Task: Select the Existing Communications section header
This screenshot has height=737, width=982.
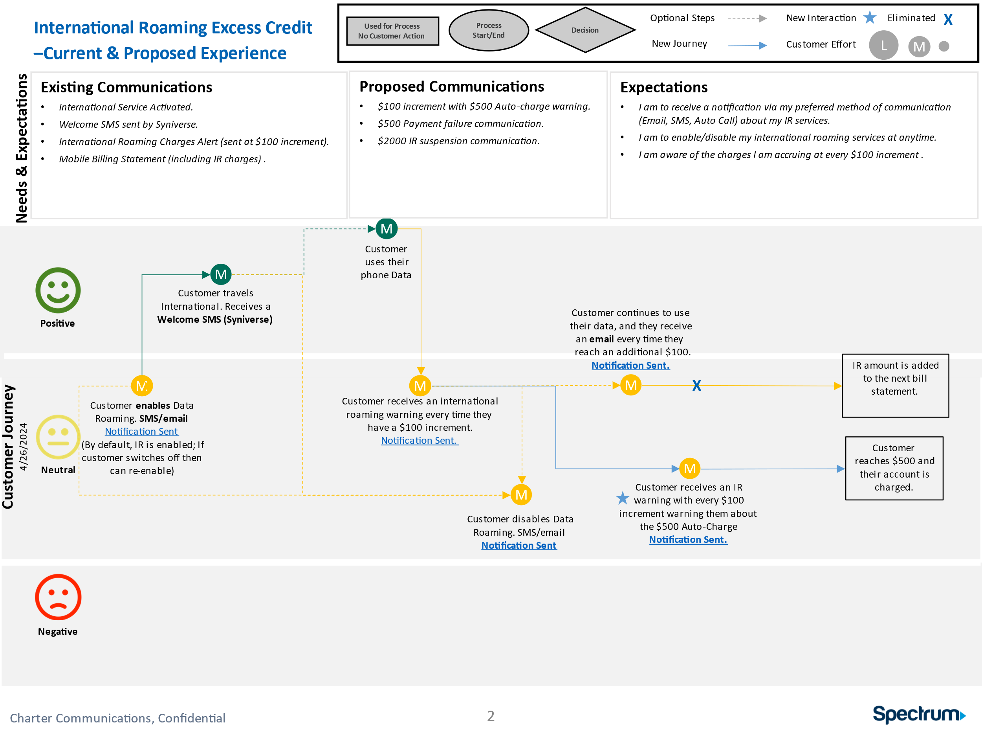Action: tap(126, 87)
